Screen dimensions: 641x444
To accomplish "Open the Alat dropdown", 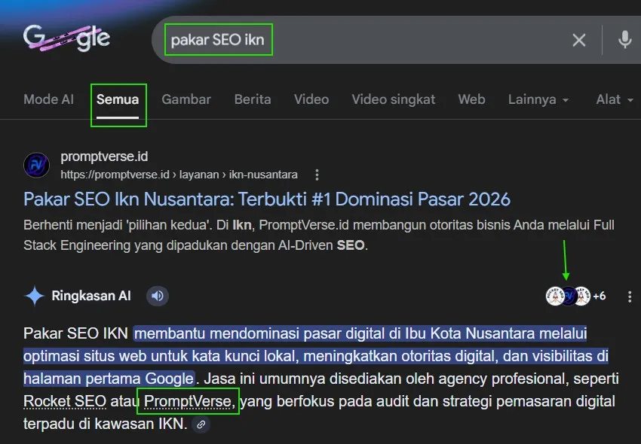I will click(x=615, y=99).
